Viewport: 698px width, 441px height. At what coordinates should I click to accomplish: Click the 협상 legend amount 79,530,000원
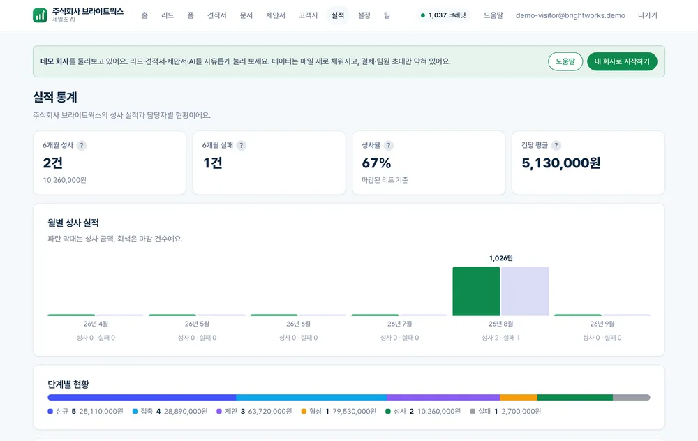[x=355, y=412]
